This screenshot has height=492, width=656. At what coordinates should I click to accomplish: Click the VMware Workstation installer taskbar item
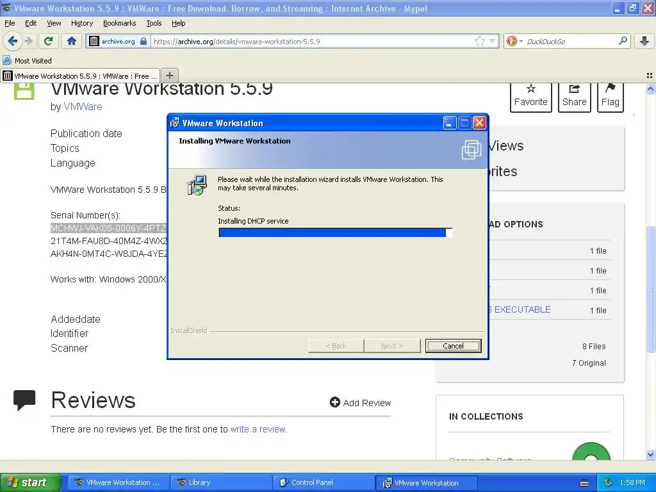click(426, 482)
